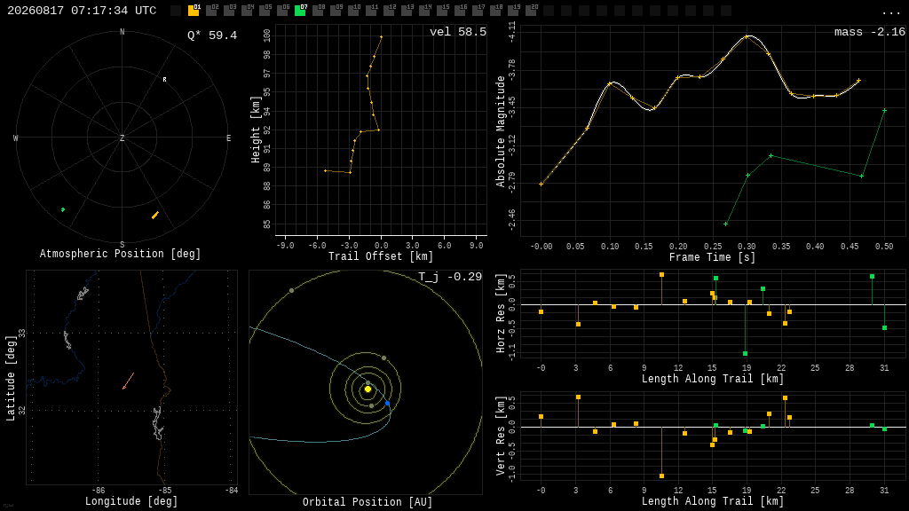
Task: Click the timestamp 20260817 07:17:34 UTC
Action: coord(82,11)
